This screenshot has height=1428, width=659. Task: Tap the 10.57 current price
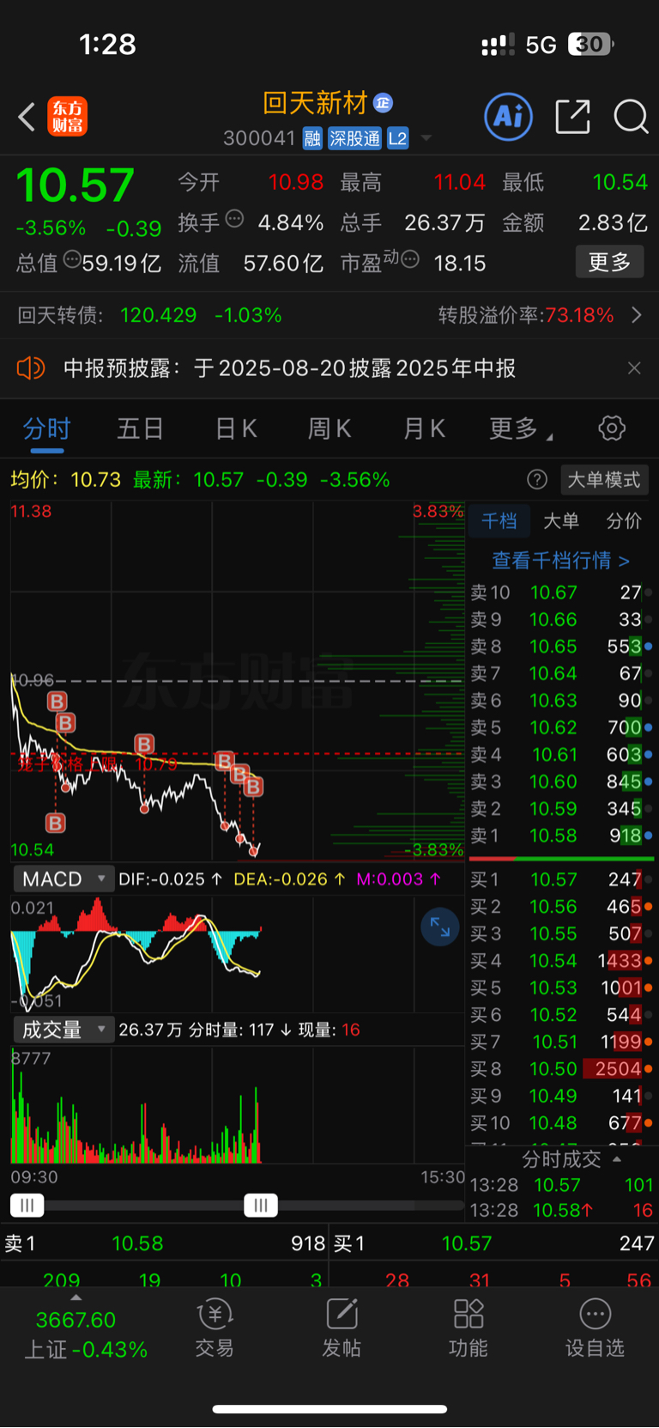[76, 185]
